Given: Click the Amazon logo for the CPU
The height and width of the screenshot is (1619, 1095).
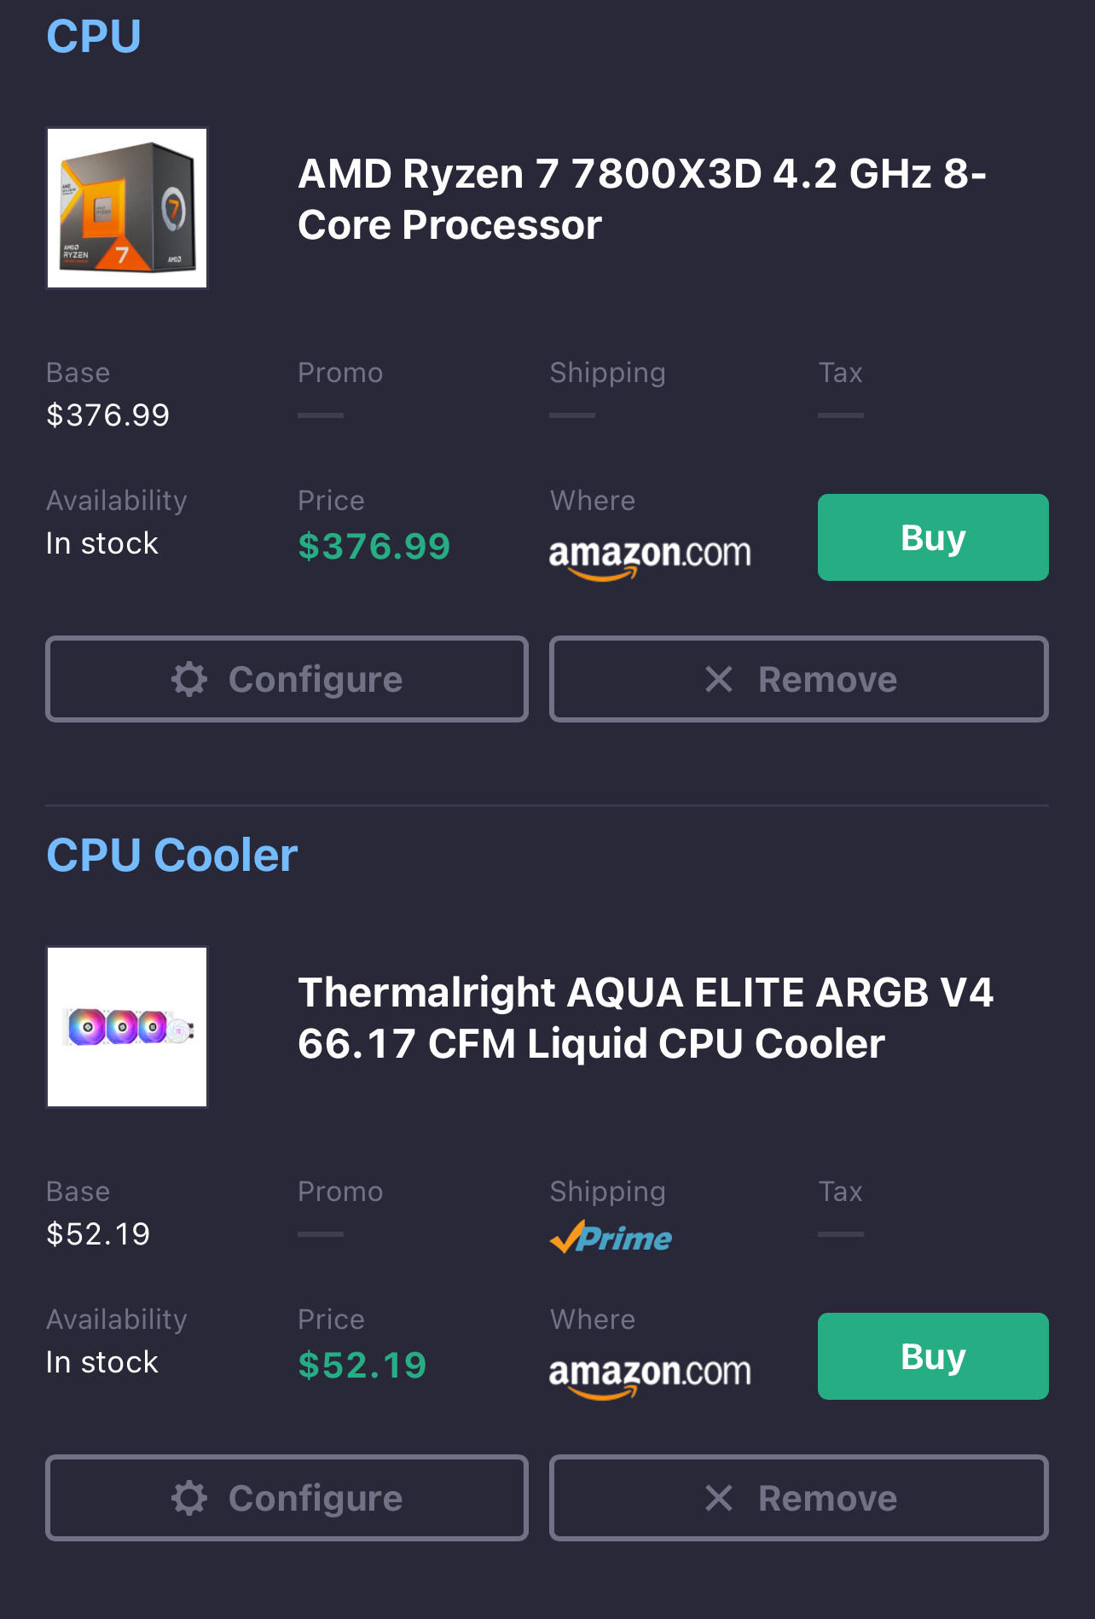Looking at the screenshot, I should 650,556.
